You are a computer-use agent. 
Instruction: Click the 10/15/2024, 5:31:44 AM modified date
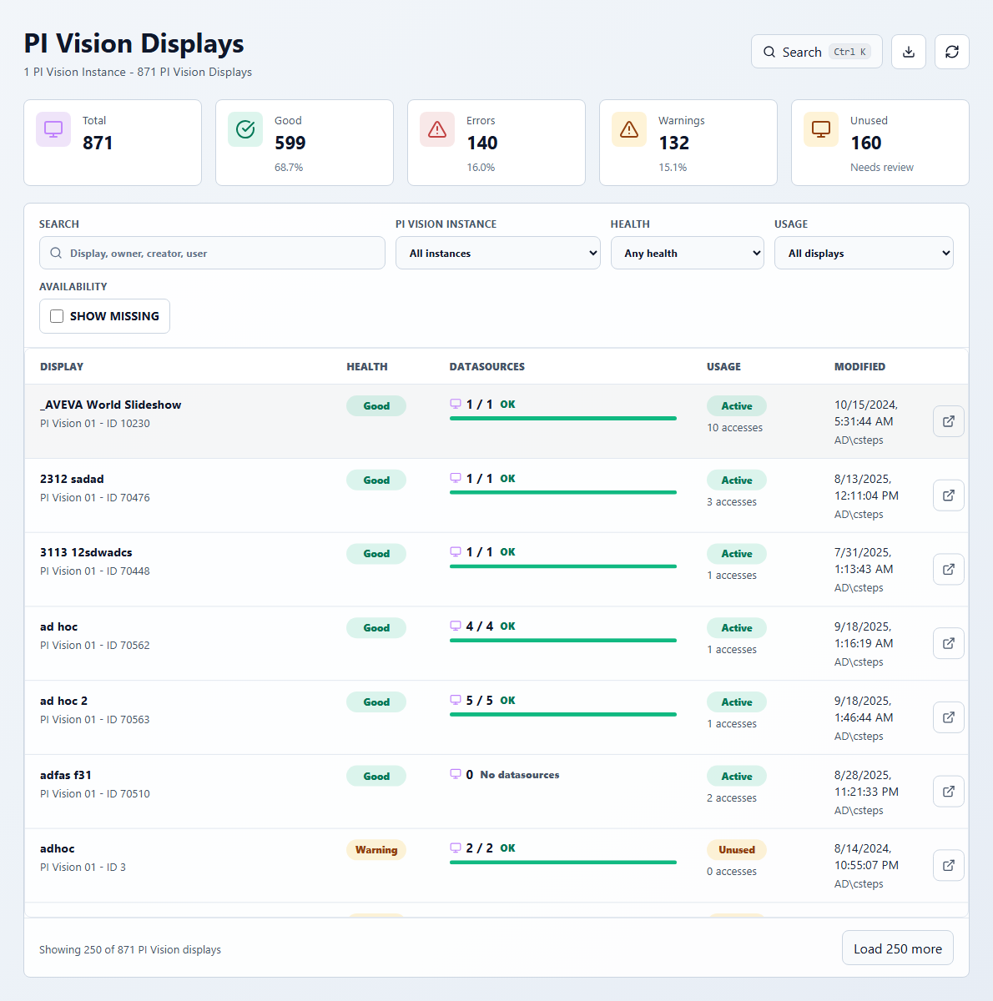tap(864, 413)
